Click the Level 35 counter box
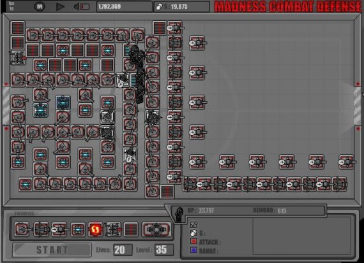 (164, 250)
